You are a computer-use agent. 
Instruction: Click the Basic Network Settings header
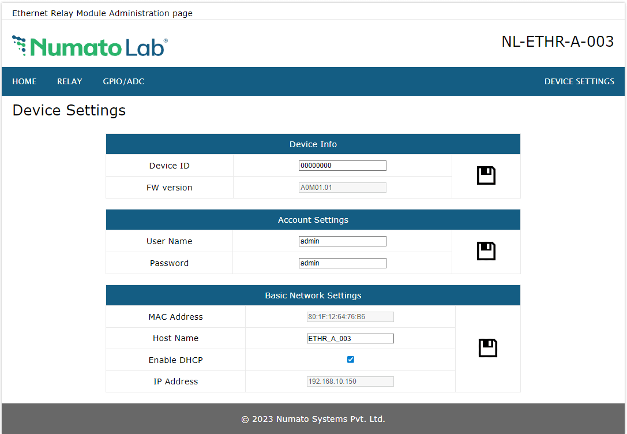313,295
